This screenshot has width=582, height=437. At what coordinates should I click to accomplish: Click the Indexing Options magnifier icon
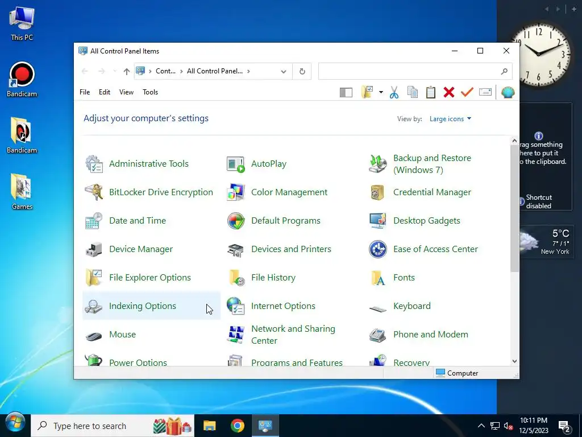(94, 306)
